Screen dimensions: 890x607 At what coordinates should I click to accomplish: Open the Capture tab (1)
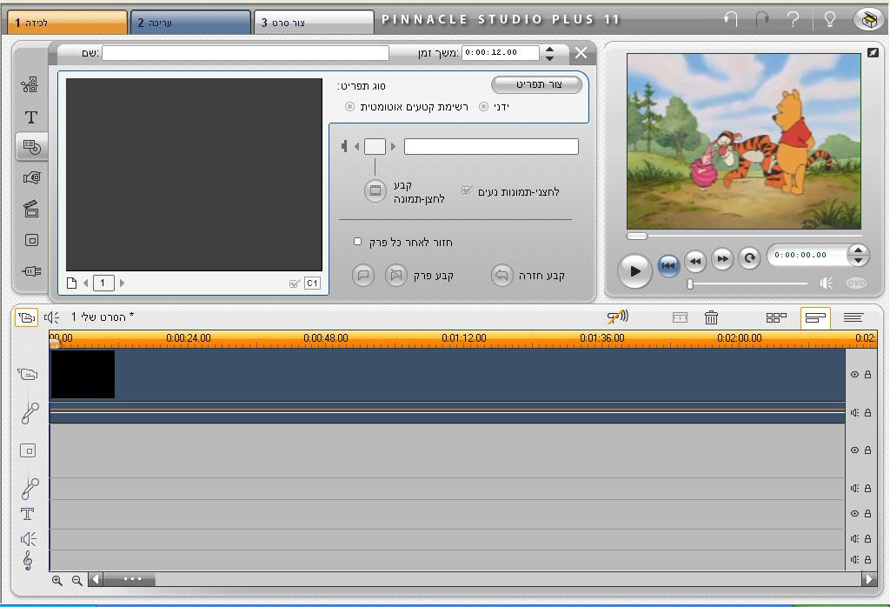coord(67,22)
